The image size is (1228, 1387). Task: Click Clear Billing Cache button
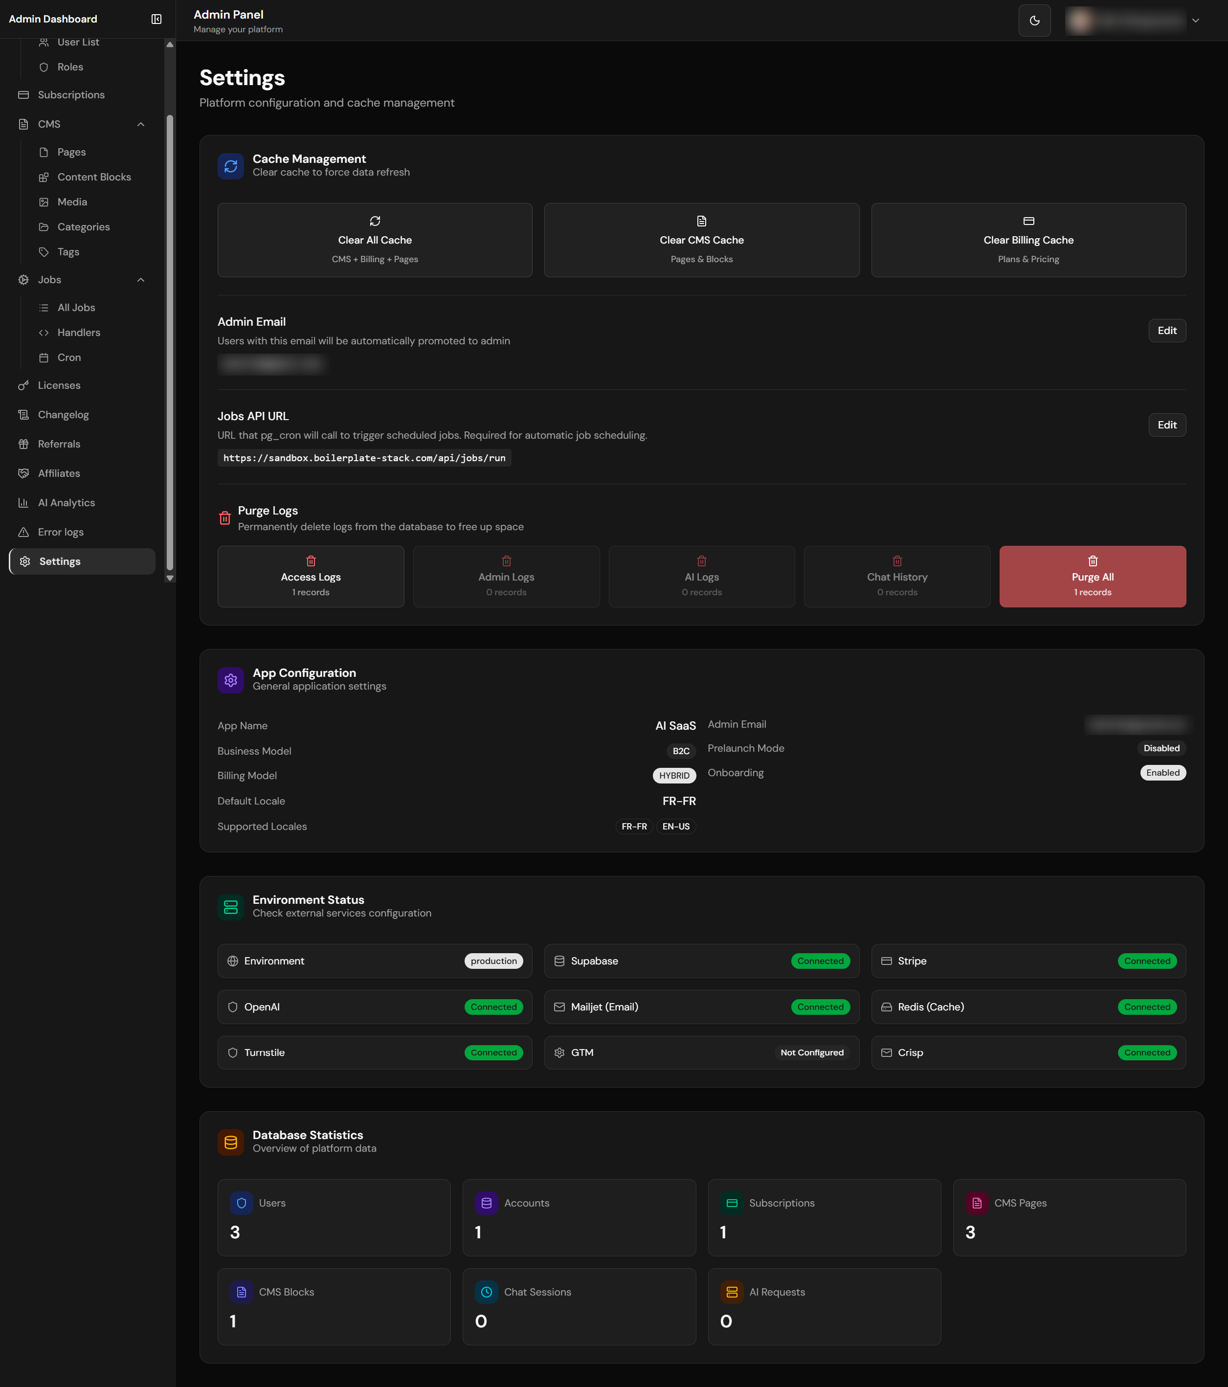(1028, 240)
